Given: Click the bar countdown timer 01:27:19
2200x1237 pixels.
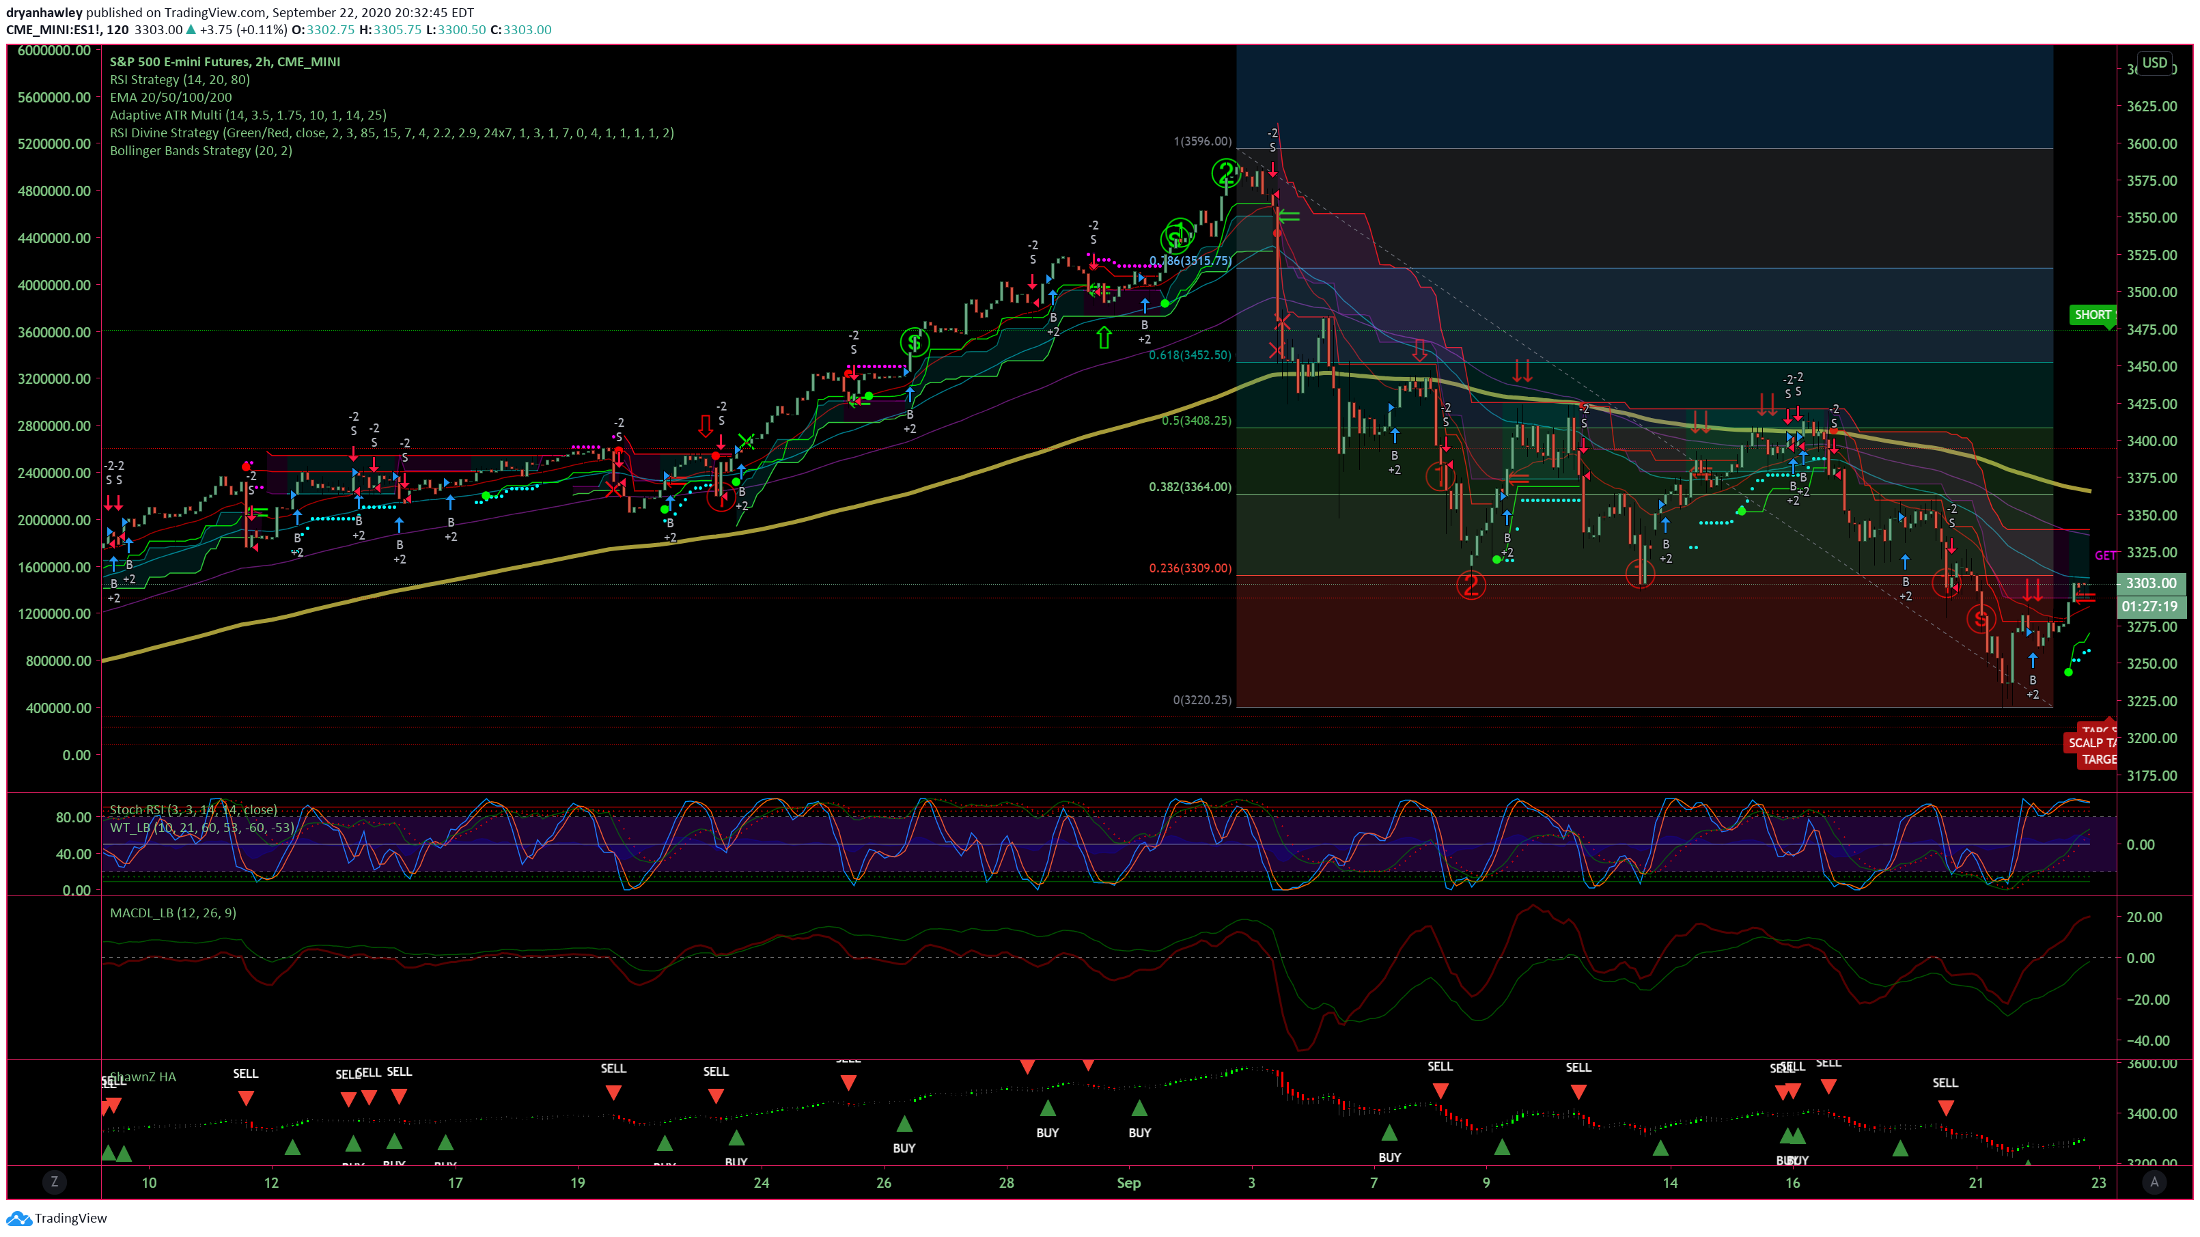Looking at the screenshot, I should 2152,607.
